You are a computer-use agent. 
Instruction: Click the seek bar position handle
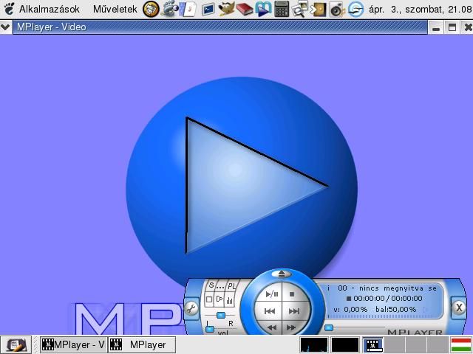329,327
